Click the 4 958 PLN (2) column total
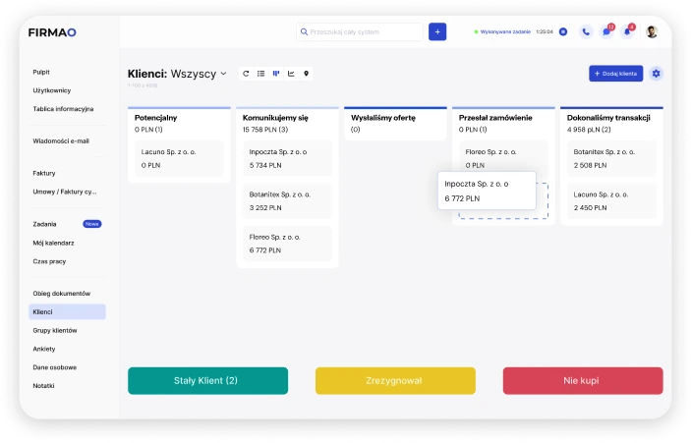 tap(589, 130)
